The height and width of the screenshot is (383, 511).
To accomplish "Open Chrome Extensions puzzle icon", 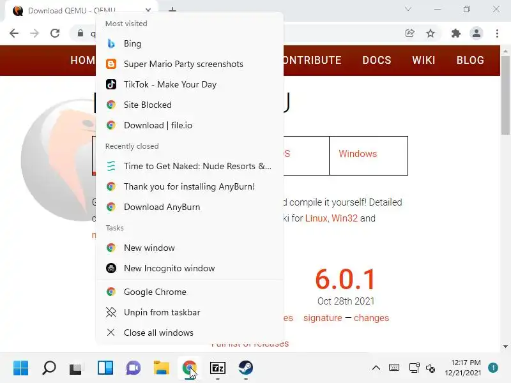I will 455,33.
